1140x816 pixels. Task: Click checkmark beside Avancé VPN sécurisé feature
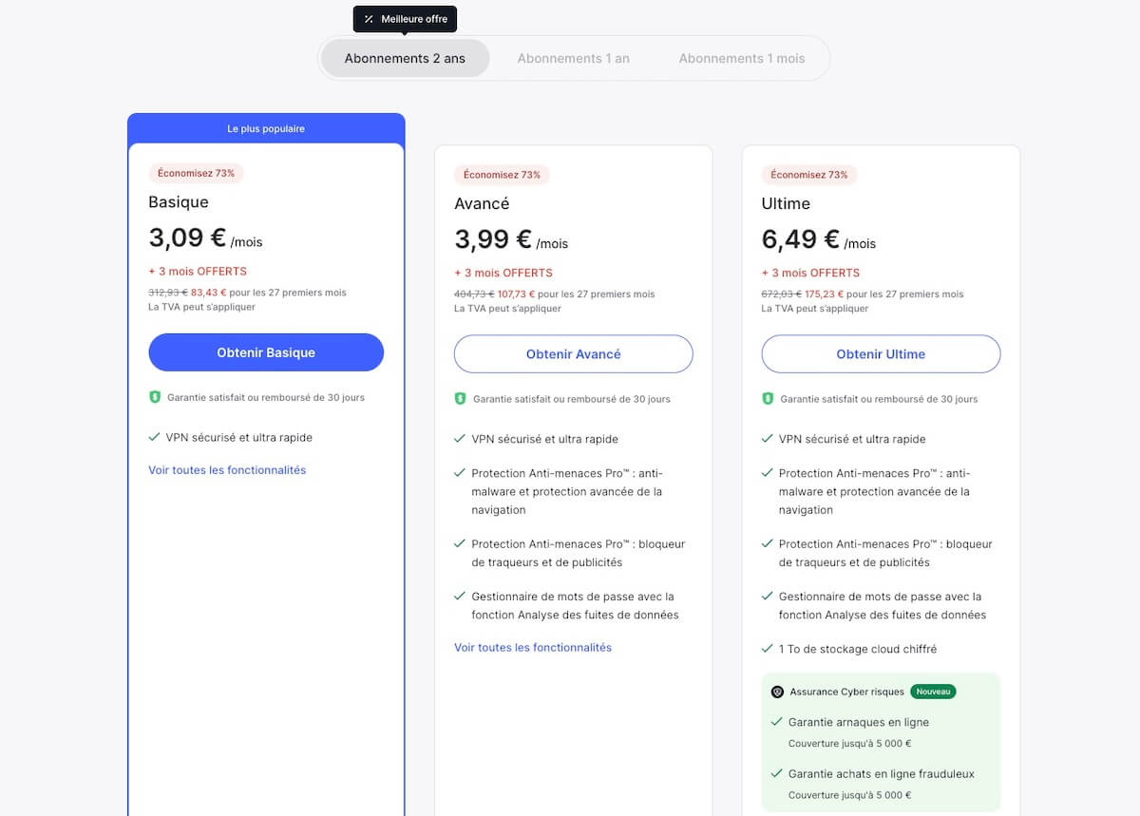pyautogui.click(x=460, y=439)
